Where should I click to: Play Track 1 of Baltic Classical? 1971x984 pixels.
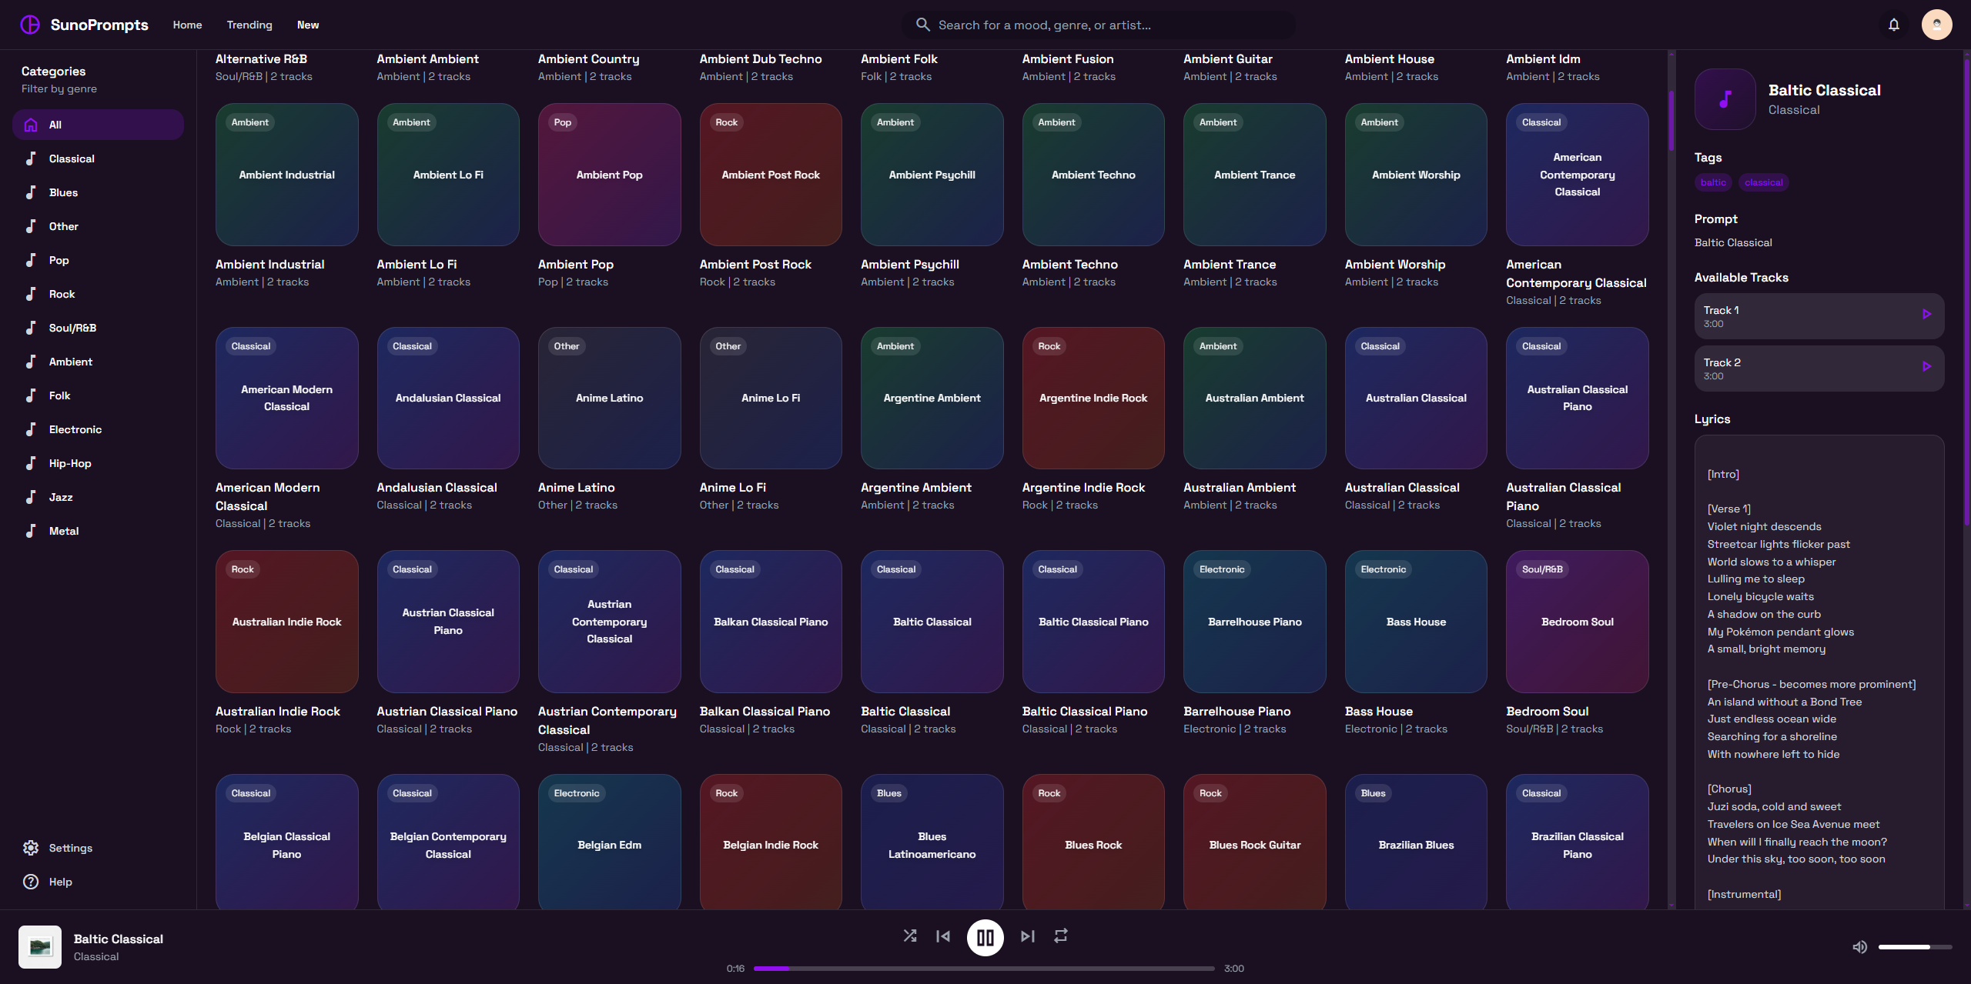point(1928,314)
